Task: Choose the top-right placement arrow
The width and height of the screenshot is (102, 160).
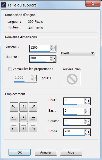Action: coord(33,107)
